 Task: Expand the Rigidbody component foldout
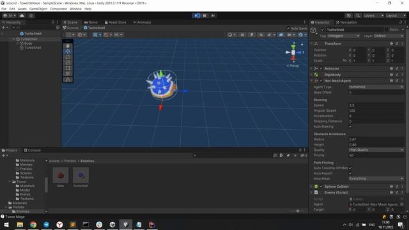311,75
